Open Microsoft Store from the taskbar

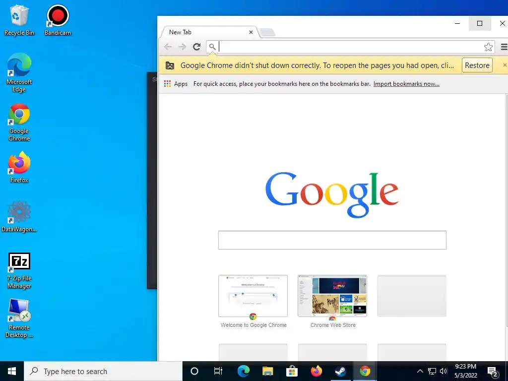(x=292, y=371)
